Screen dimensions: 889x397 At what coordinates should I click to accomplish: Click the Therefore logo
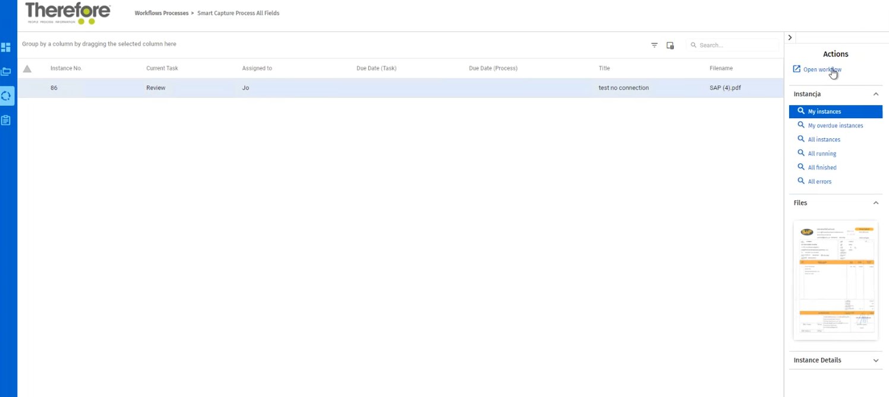click(x=68, y=13)
